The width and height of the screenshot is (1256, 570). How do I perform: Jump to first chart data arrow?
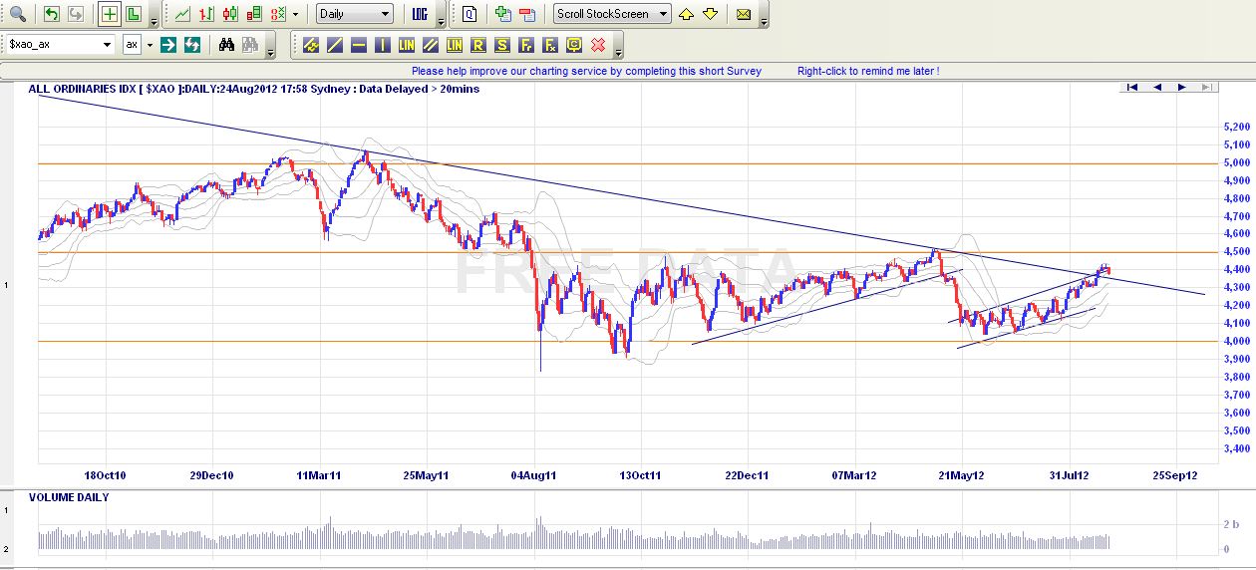pyautogui.click(x=1131, y=88)
